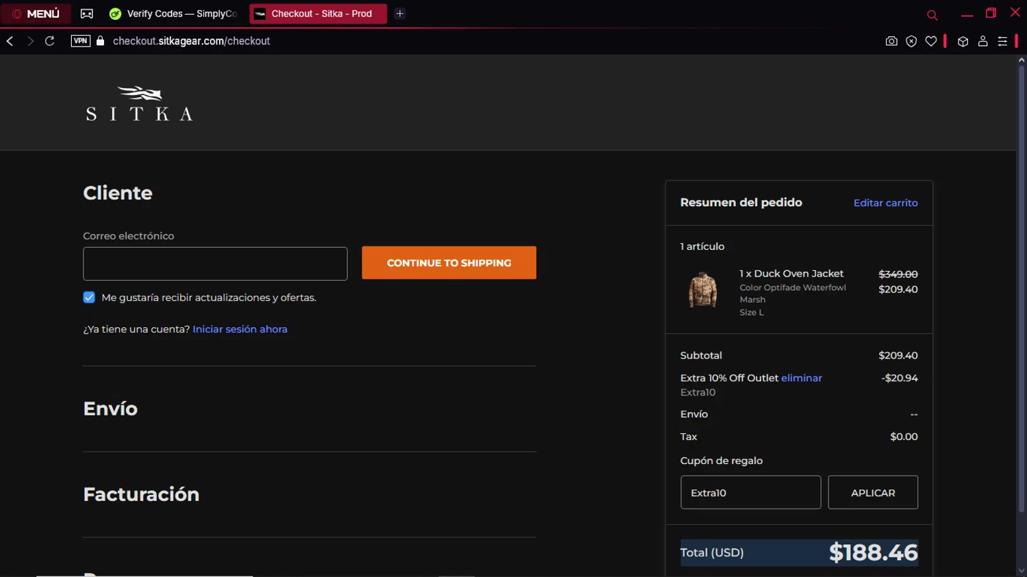1027x577 pixels.
Task: Click the Facturación section heading
Action: (x=141, y=494)
